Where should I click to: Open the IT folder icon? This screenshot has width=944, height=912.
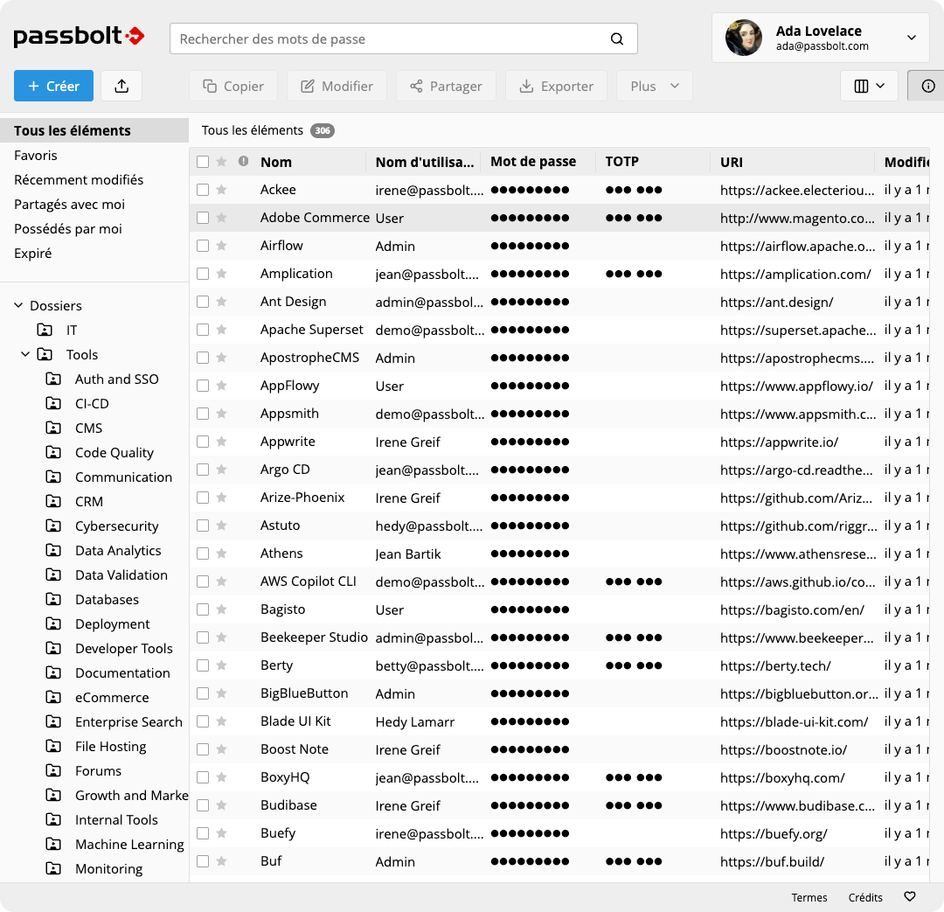45,331
